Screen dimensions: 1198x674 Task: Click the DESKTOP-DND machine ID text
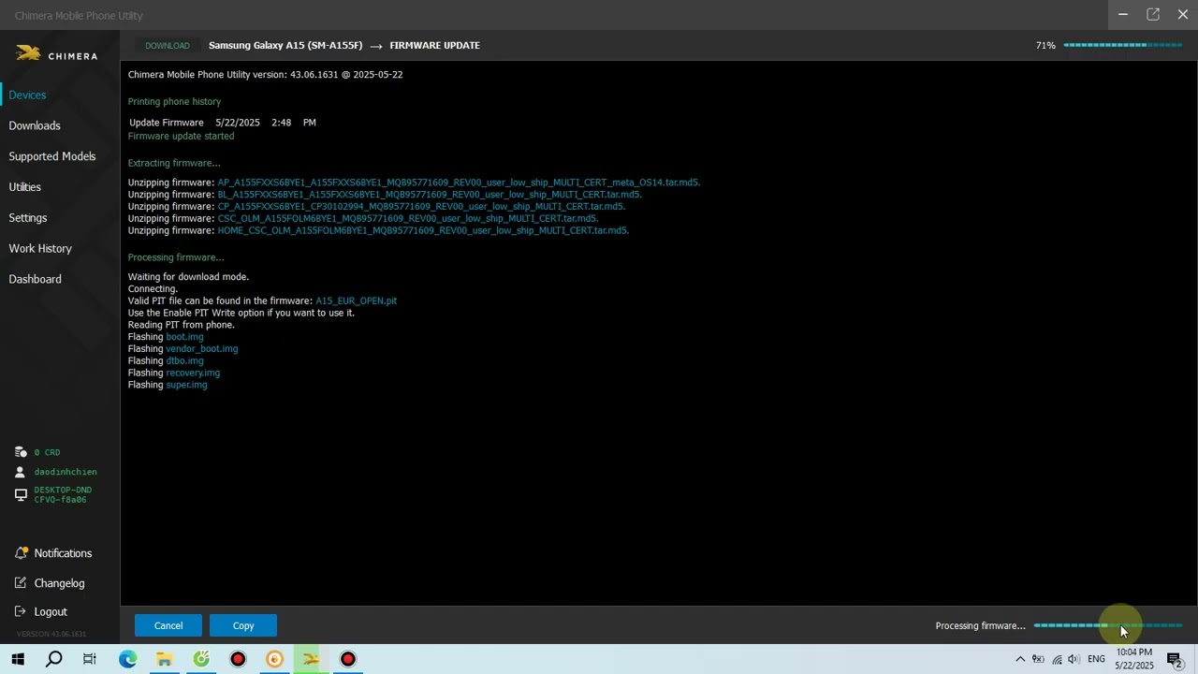(63, 494)
